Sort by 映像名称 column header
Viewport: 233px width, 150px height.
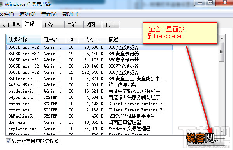click(x=24, y=39)
